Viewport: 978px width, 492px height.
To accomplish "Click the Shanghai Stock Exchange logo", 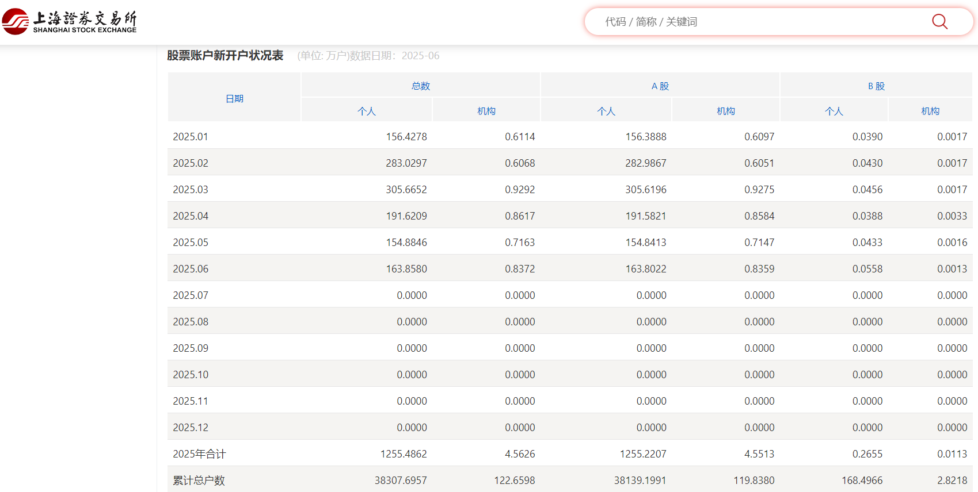I will coord(69,22).
